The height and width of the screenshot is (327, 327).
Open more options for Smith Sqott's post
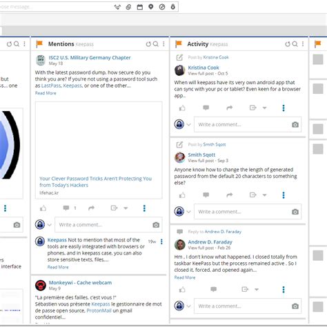[x=284, y=195]
